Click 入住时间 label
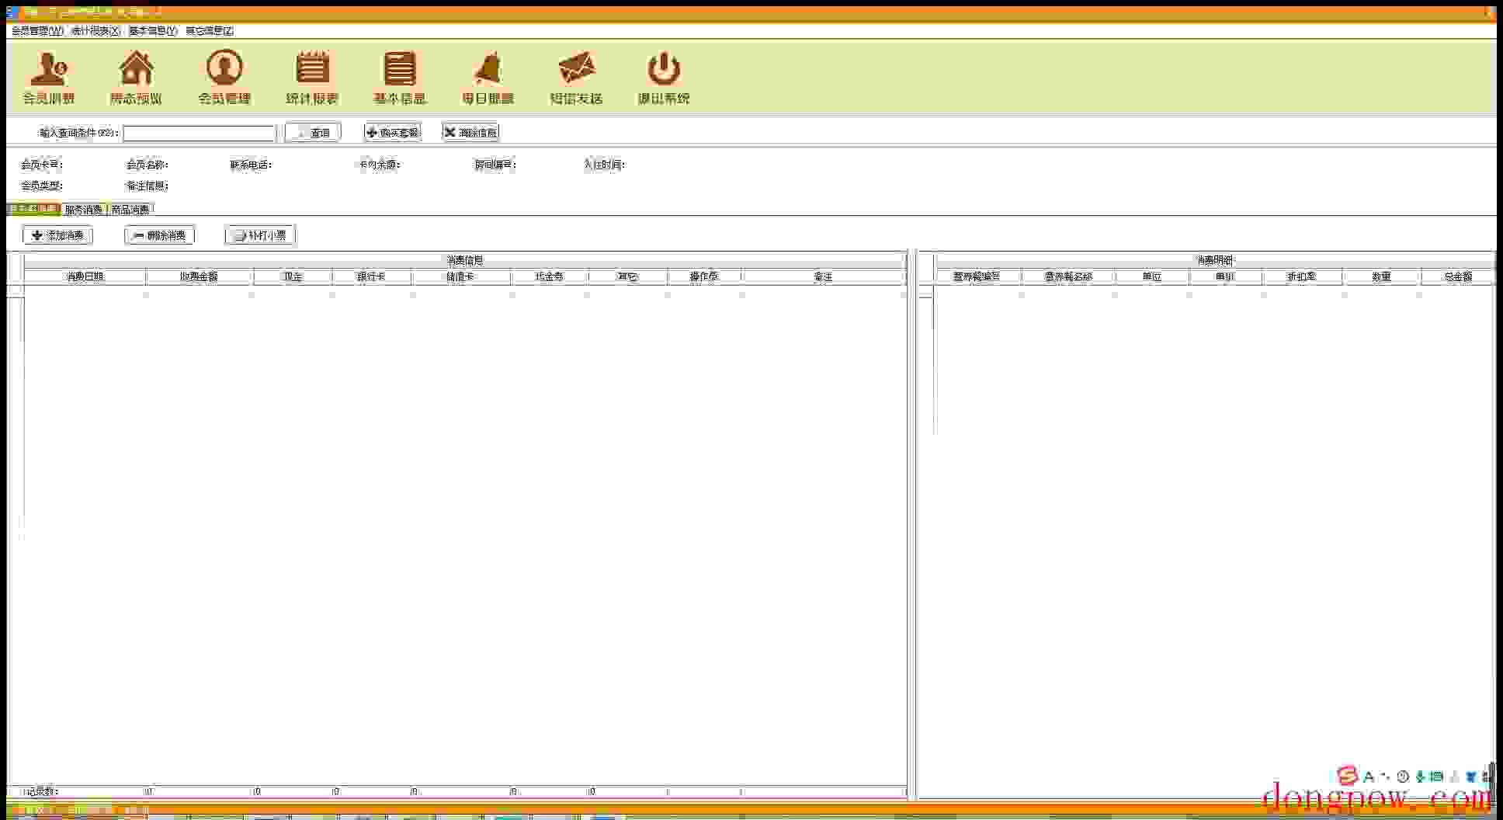The width and height of the screenshot is (1503, 820). [x=604, y=165]
